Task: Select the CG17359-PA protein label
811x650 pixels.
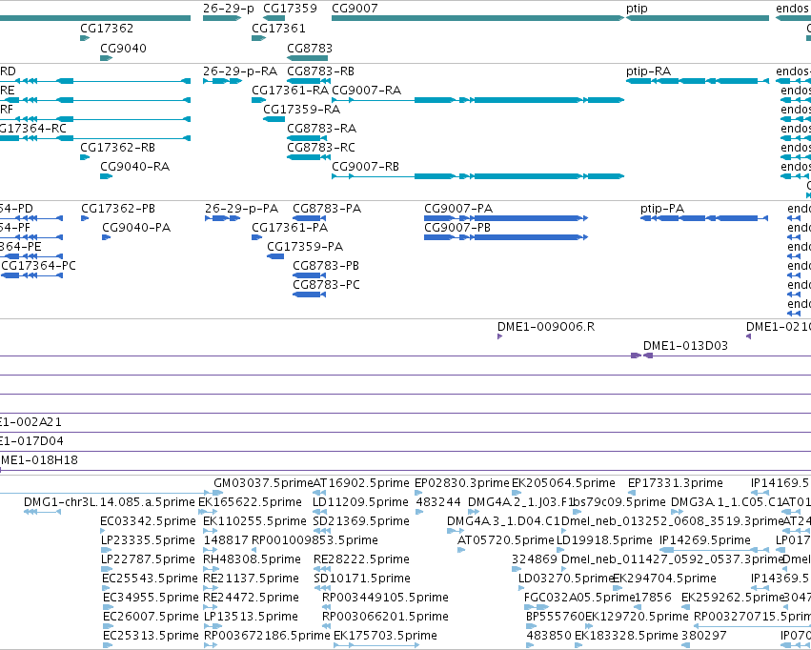Action: [x=305, y=247]
